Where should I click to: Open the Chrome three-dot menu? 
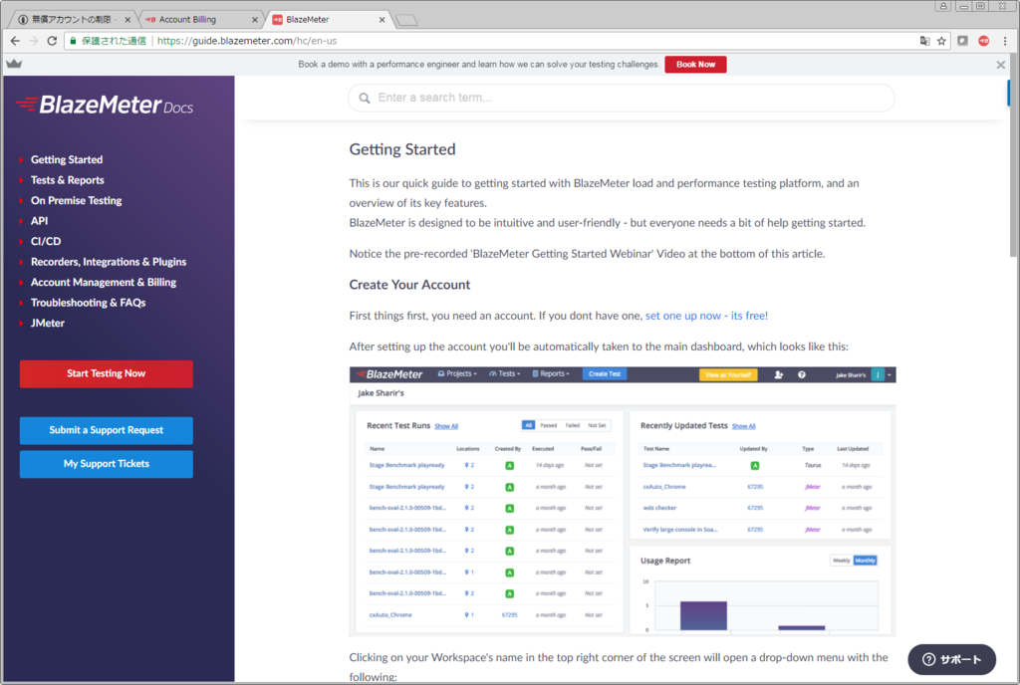coord(1005,41)
